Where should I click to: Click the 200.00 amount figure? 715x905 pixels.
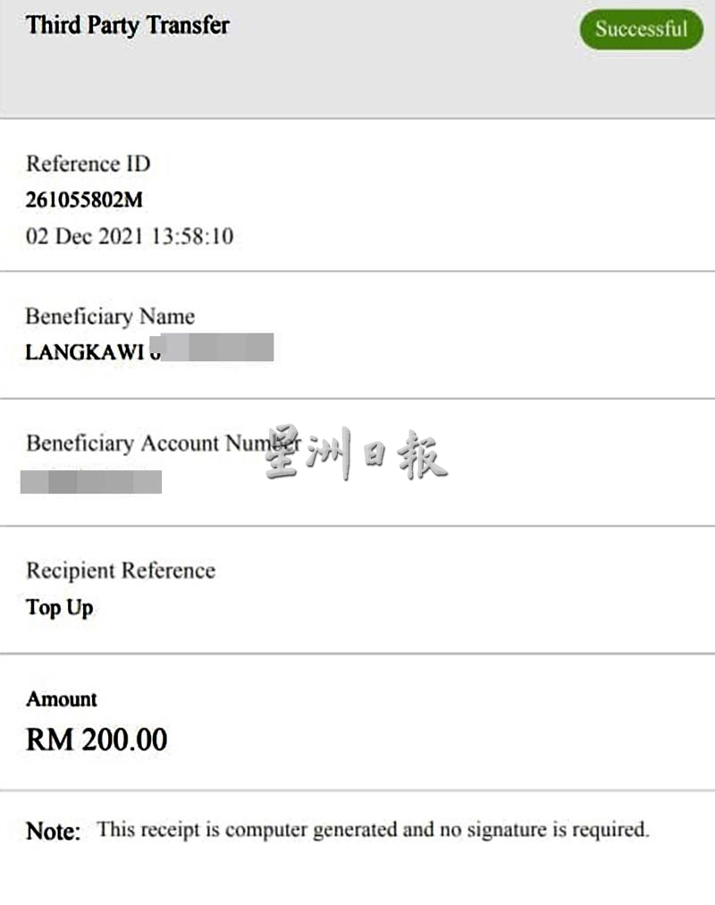tap(124, 740)
